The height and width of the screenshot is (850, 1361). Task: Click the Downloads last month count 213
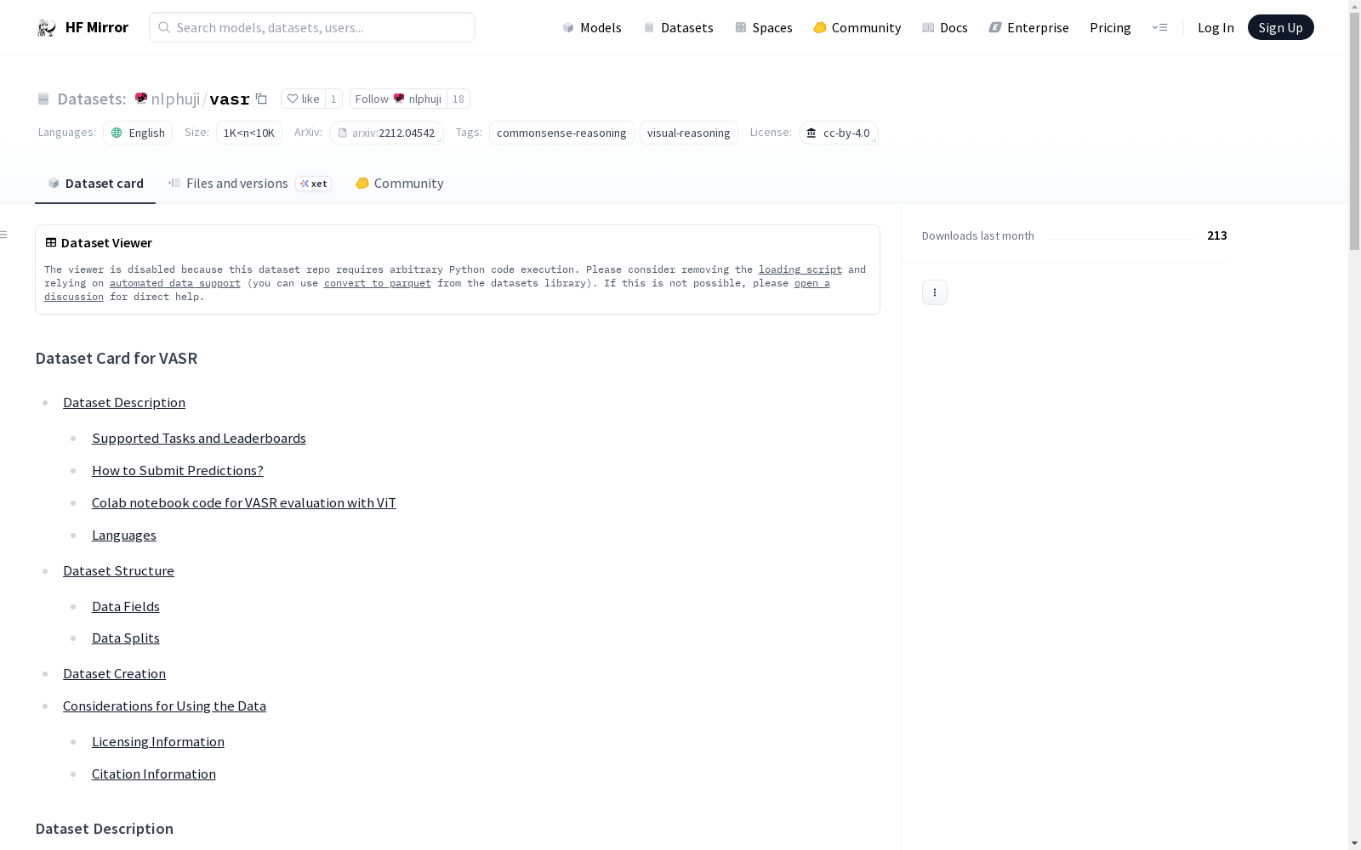click(x=1217, y=235)
